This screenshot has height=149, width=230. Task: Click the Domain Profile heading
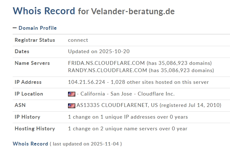[x=37, y=28]
